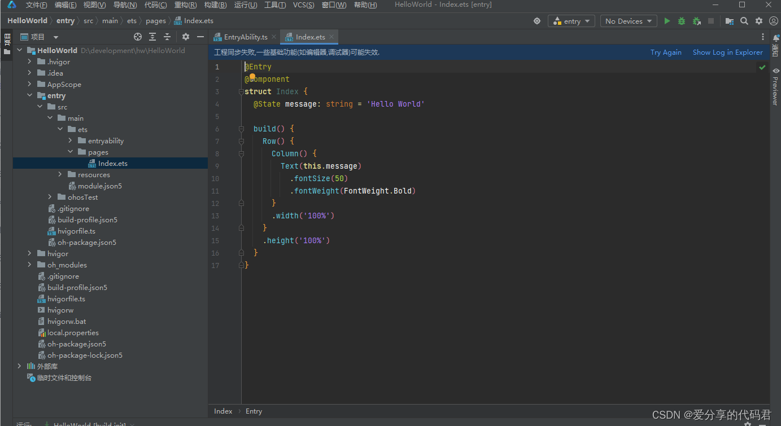Select opened file crosshair icon in project panel
The width and height of the screenshot is (781, 426).
tap(138, 37)
